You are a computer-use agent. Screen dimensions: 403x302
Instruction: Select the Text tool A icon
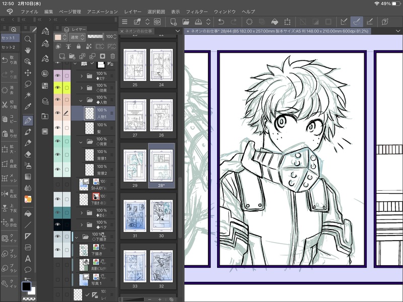[28, 259]
